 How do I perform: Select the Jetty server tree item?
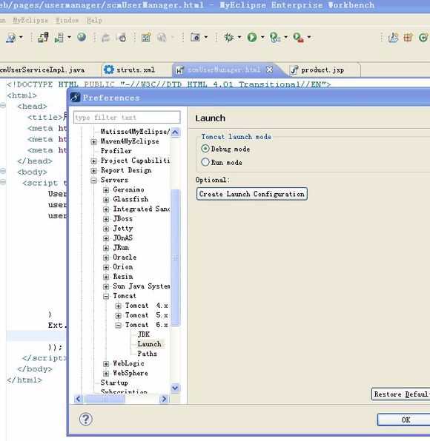(x=123, y=229)
